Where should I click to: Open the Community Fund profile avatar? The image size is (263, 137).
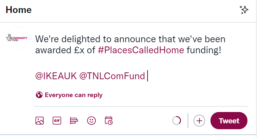click(x=17, y=38)
